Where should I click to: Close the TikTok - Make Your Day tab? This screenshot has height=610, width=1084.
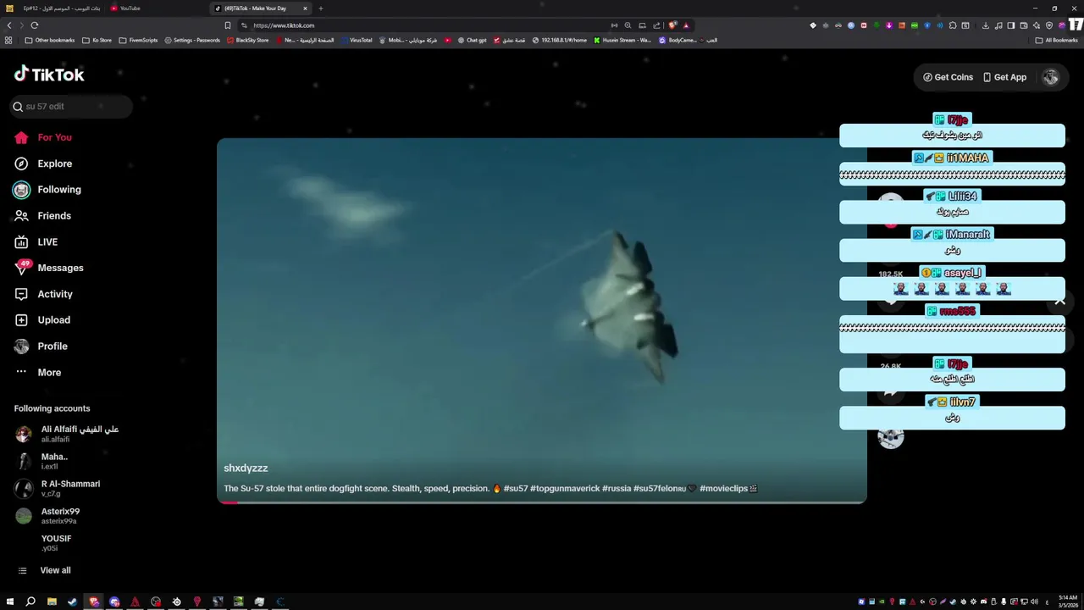point(306,8)
